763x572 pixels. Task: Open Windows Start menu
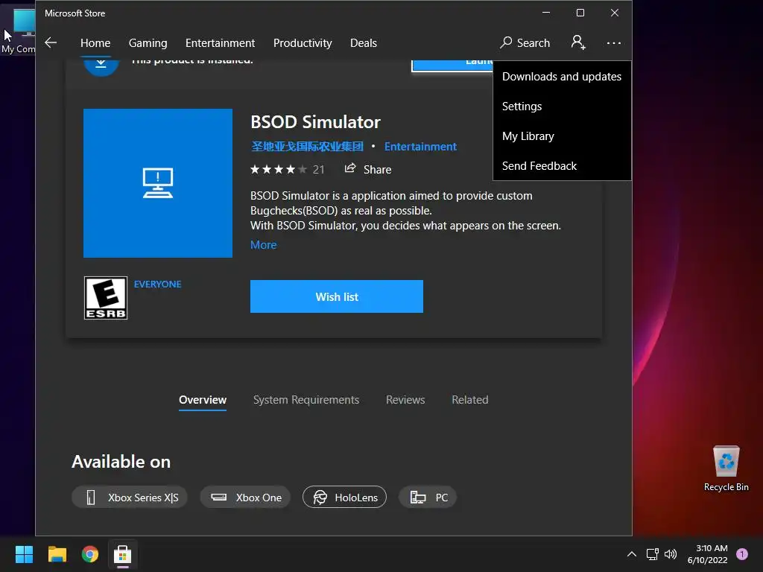pos(24,554)
